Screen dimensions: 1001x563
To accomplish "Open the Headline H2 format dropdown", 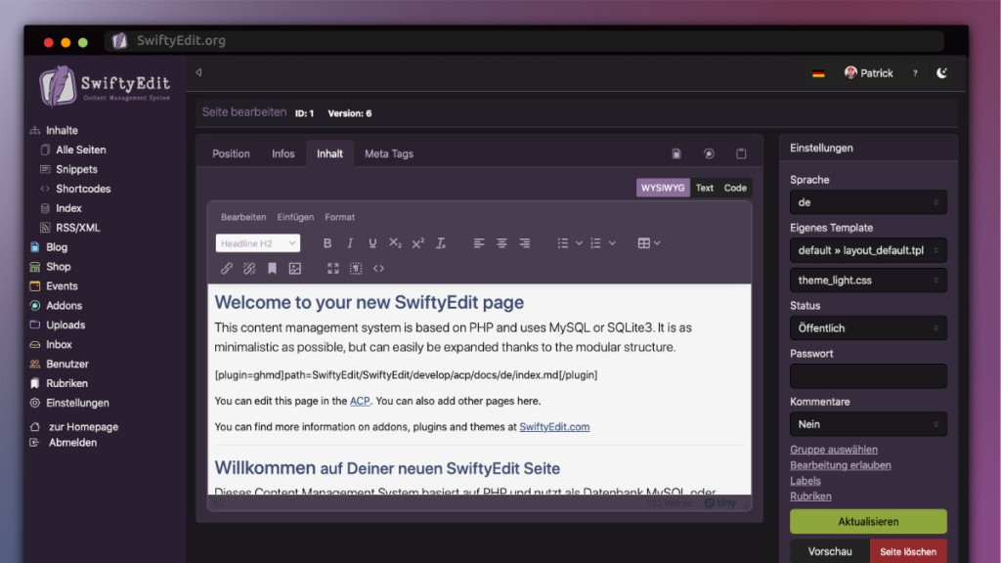I will [258, 243].
